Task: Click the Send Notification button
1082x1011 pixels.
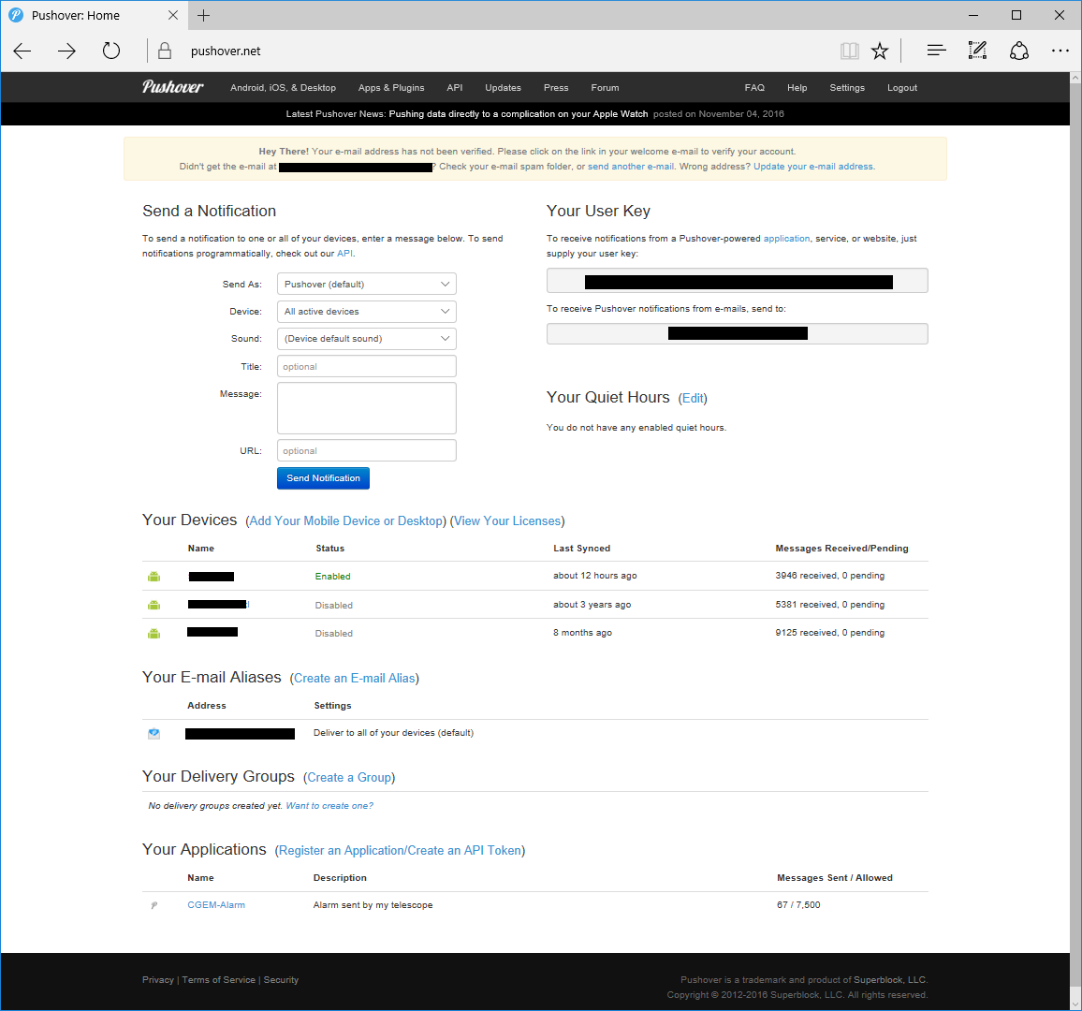Action: pyautogui.click(x=323, y=478)
